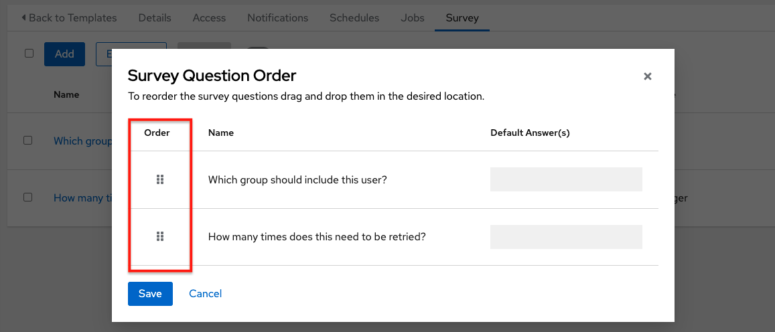The height and width of the screenshot is (332, 775).
Task: Open the 'Which group' question link in list
Action: pos(82,141)
